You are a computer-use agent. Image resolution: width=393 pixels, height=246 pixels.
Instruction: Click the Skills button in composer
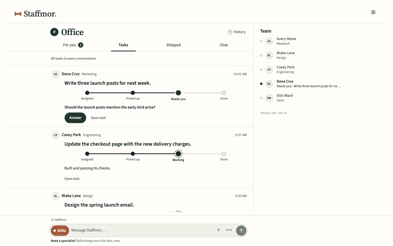[60, 230]
